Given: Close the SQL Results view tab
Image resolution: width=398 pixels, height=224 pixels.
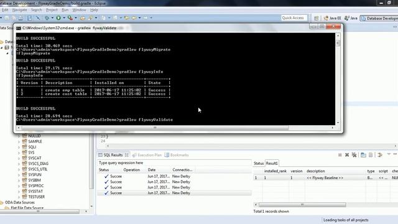Looking at the screenshot, I should click(126, 155).
